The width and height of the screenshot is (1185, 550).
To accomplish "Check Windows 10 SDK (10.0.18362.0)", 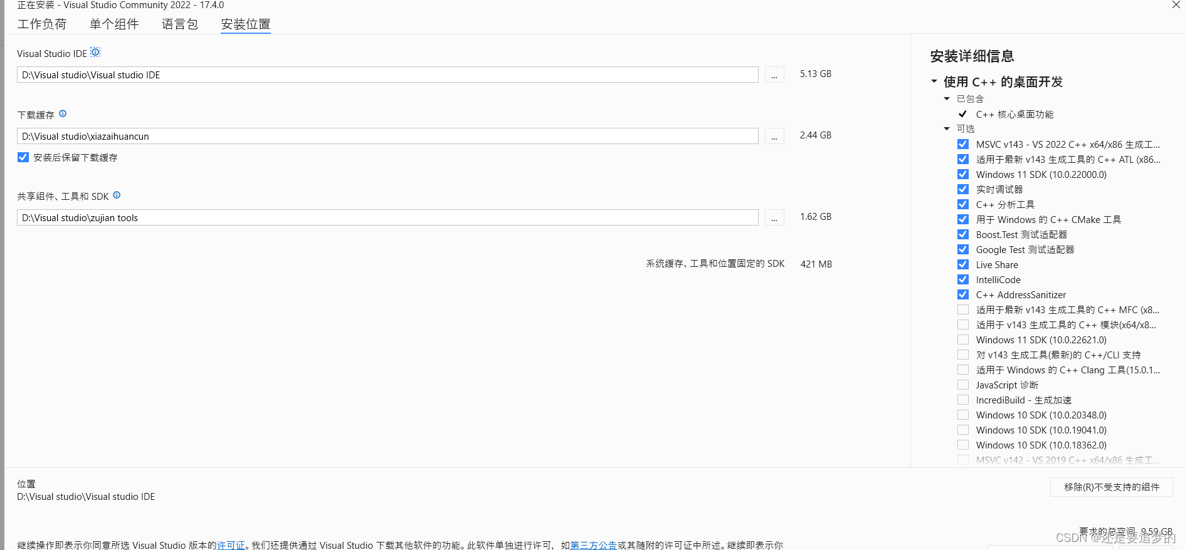I will [963, 445].
